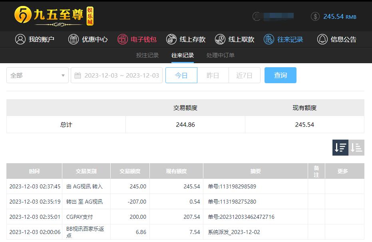Screen dimensions: 372x242
Task: Sort records in ascending order
Action: click(356, 148)
